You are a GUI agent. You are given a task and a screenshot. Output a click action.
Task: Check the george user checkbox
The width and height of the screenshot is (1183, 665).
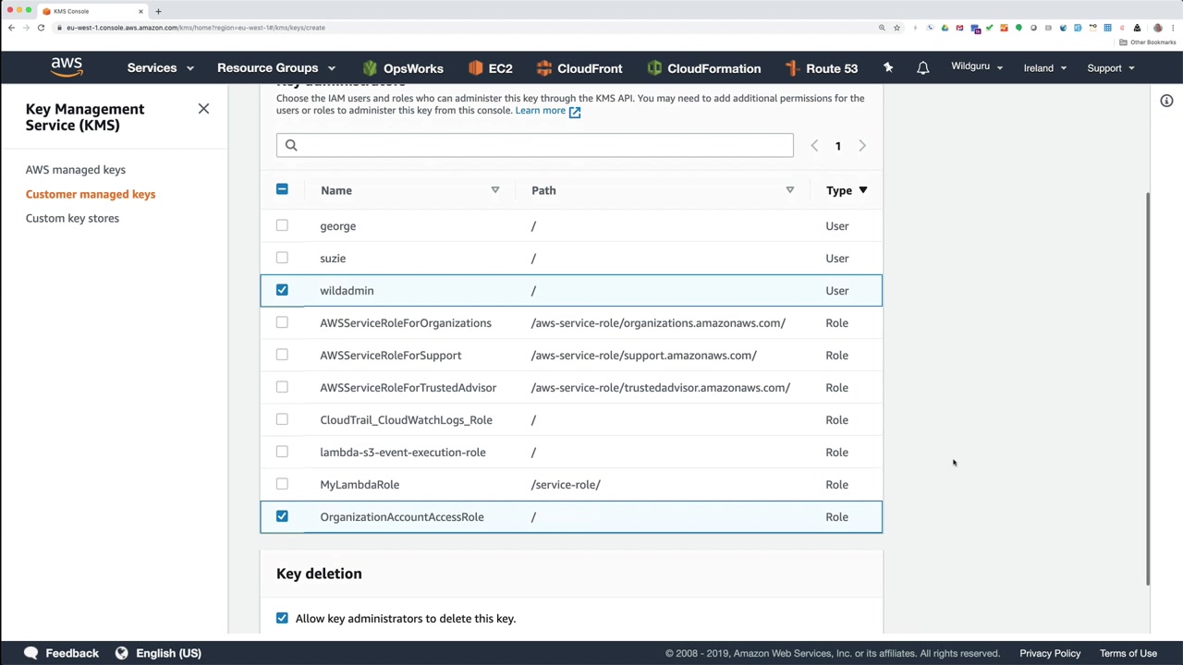tap(282, 225)
